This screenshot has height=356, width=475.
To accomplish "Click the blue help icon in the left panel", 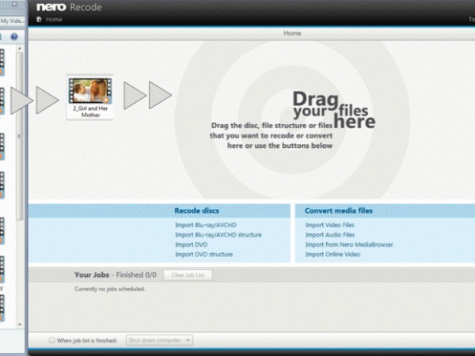I will coord(13,37).
